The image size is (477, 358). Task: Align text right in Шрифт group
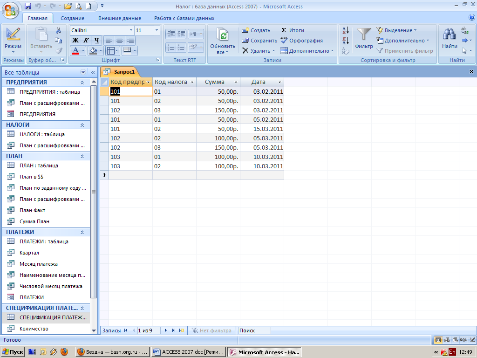130,40
